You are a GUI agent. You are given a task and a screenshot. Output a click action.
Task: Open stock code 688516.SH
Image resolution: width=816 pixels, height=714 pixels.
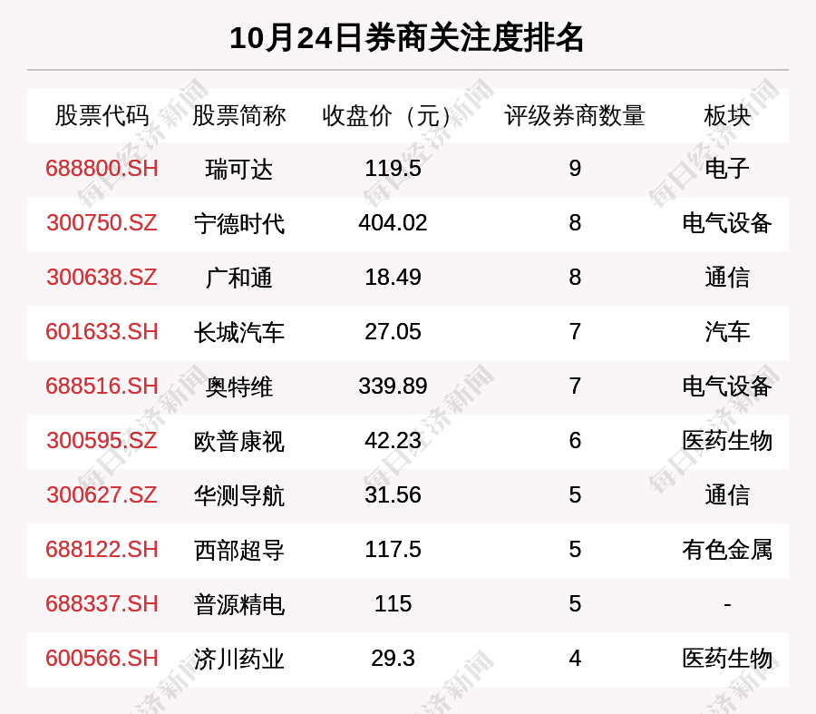102,386
